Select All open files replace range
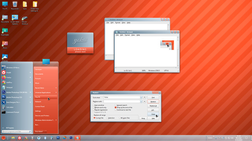 point(124,118)
